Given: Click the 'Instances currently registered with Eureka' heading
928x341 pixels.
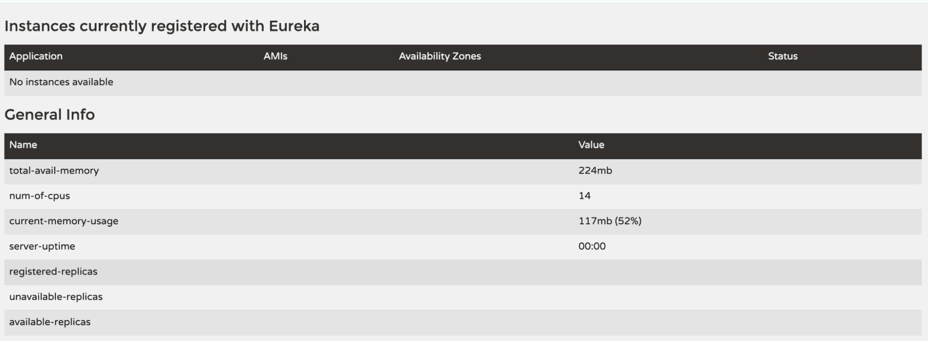Looking at the screenshot, I should click(162, 26).
